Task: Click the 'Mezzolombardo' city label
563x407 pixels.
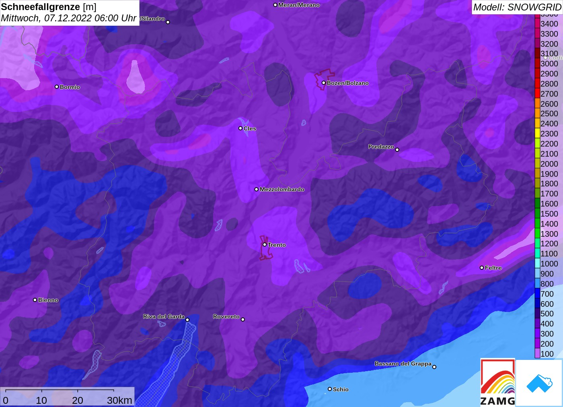Action: [x=282, y=189]
